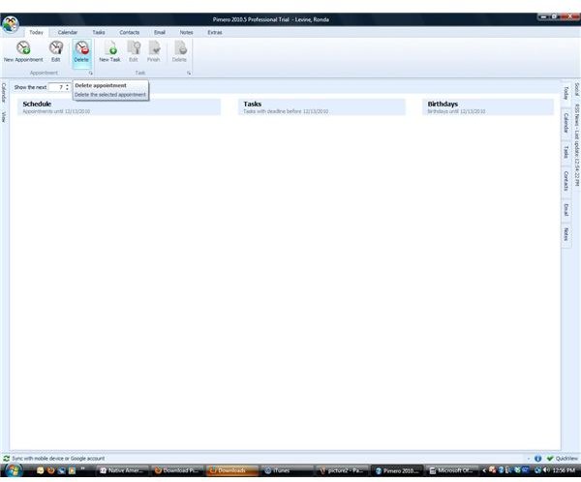The width and height of the screenshot is (581, 482).
Task: Open RSS News panel on right edge
Action: (576, 145)
